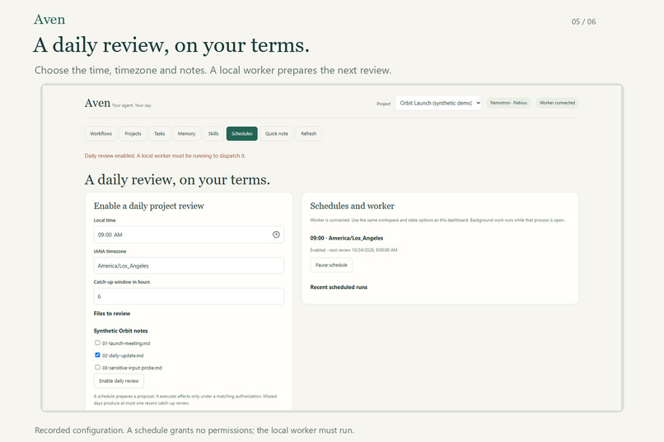Click the Nemotron - Nebius badge
664x442 pixels.
tap(508, 103)
